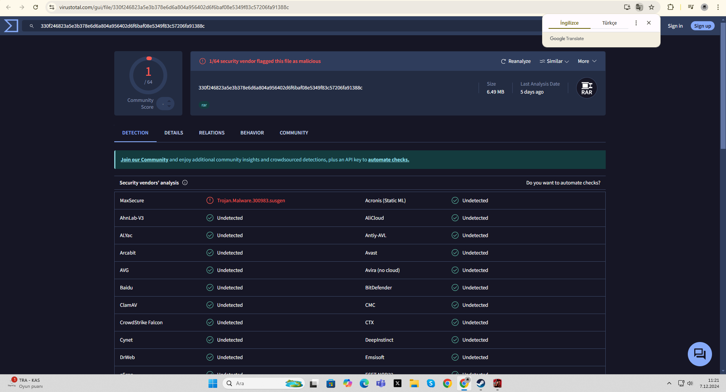Open the COMMUNITY tab

click(x=294, y=133)
